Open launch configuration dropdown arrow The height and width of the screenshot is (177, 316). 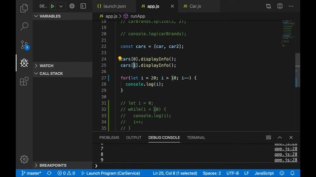[61, 6]
